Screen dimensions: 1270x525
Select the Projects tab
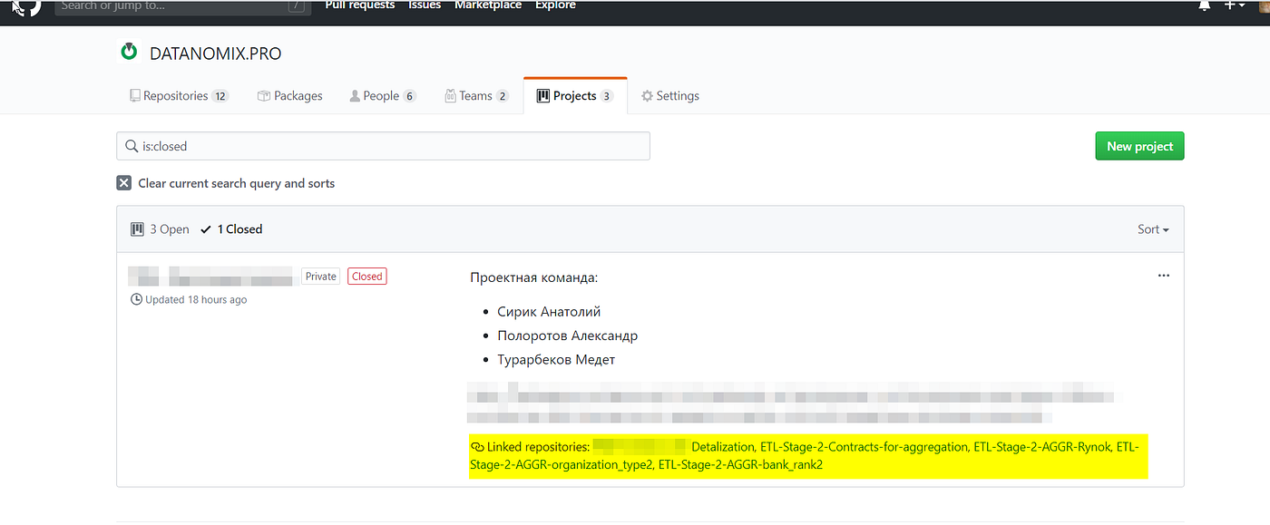[575, 96]
